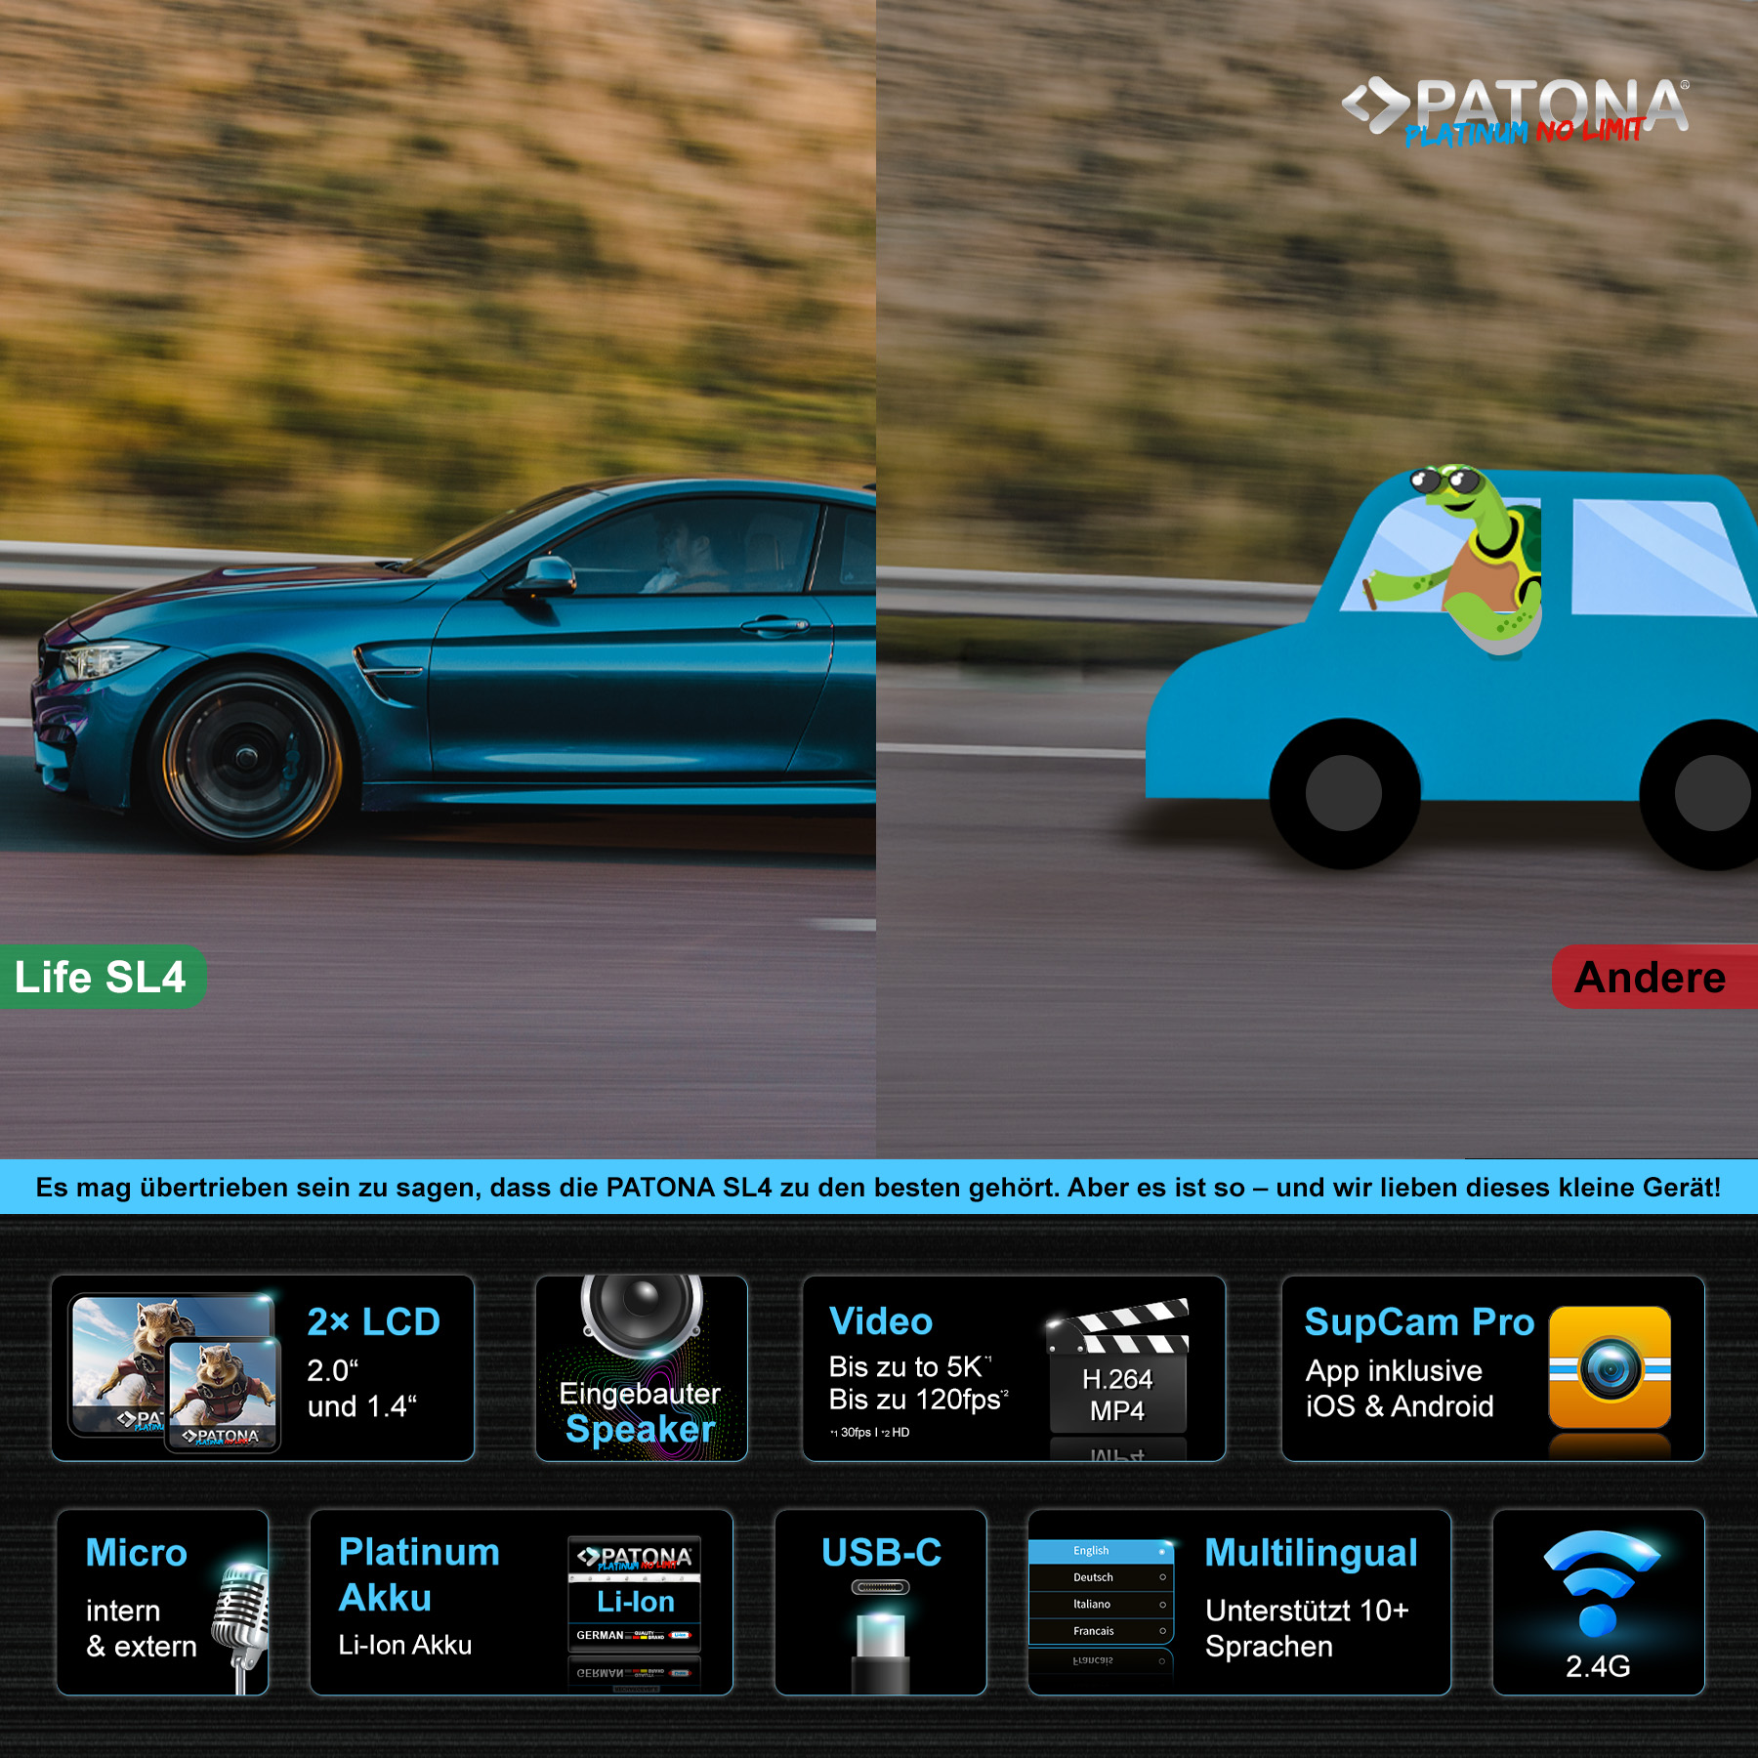This screenshot has height=1758, width=1758.
Task: Click the 'intern & extern' text
Action: 141,1628
